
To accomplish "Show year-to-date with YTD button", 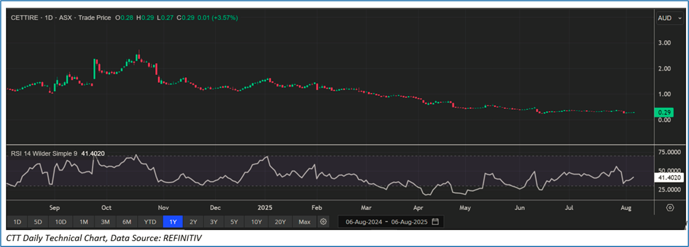I will click(150, 222).
